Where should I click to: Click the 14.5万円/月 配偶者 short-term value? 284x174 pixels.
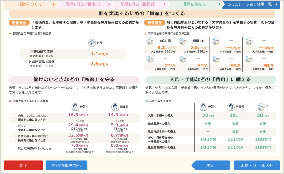click(118, 115)
